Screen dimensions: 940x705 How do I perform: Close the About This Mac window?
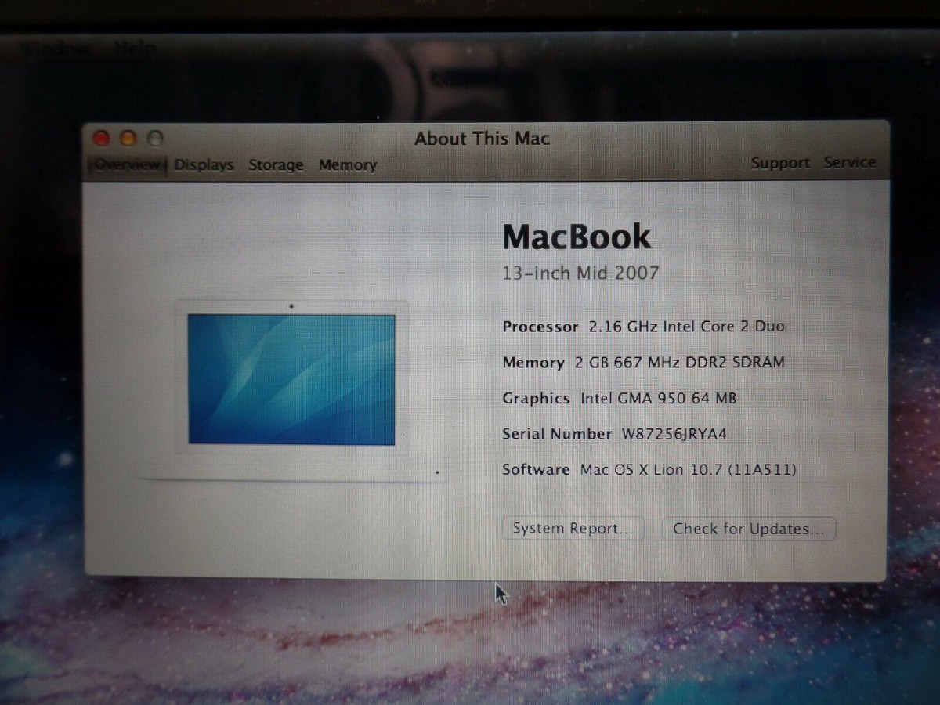point(102,139)
